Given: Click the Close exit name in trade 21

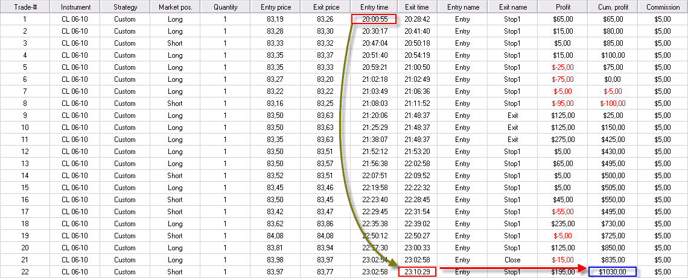Looking at the screenshot, I should point(512,260).
